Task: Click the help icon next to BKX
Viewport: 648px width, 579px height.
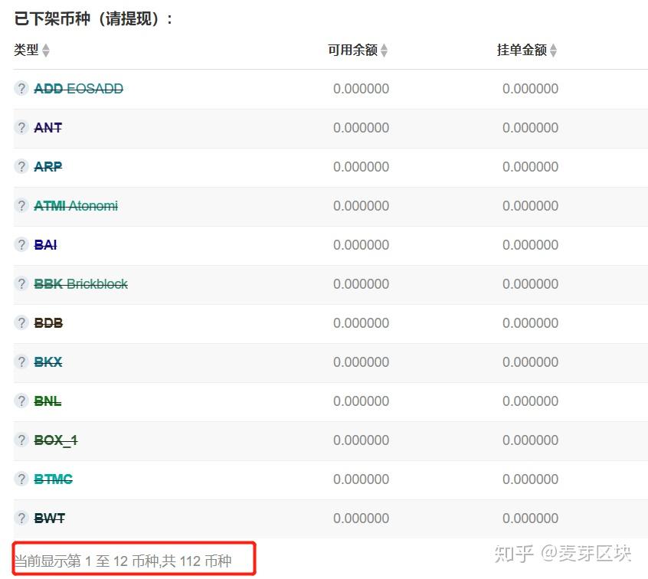Action: pos(21,362)
